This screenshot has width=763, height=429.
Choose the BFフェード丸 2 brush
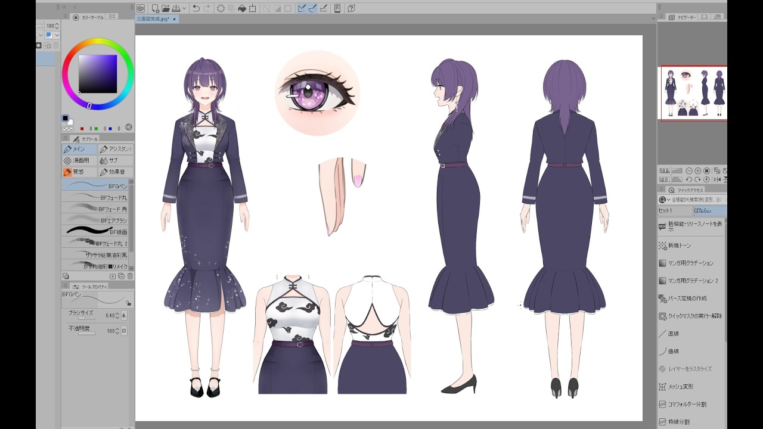pyautogui.click(x=95, y=243)
